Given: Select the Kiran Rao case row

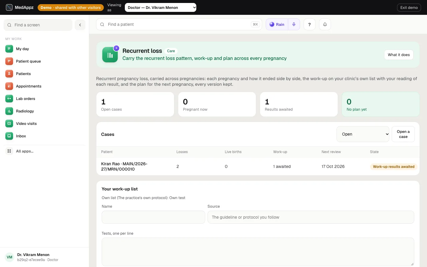Looking at the screenshot, I should pos(258,166).
